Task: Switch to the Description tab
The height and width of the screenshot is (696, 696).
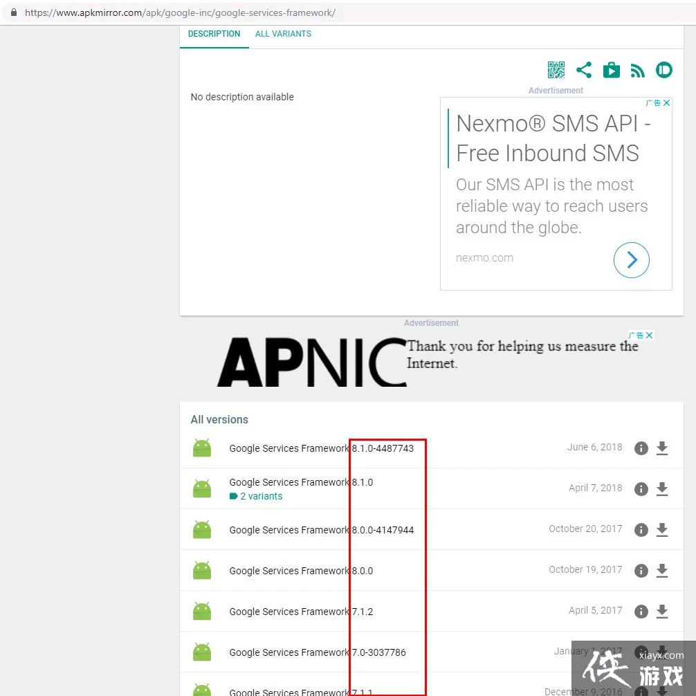Action: tap(214, 34)
